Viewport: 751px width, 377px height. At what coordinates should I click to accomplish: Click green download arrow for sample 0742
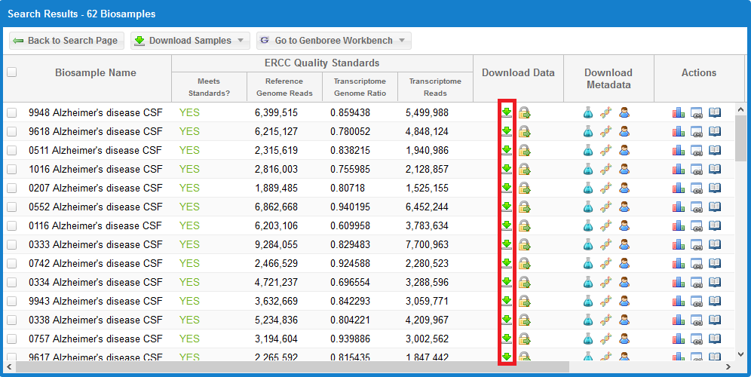click(507, 263)
